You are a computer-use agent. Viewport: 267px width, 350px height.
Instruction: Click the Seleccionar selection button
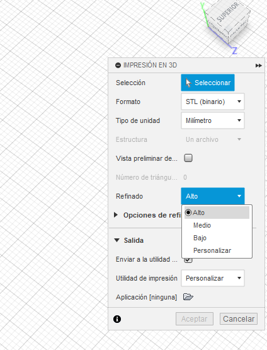(208, 83)
